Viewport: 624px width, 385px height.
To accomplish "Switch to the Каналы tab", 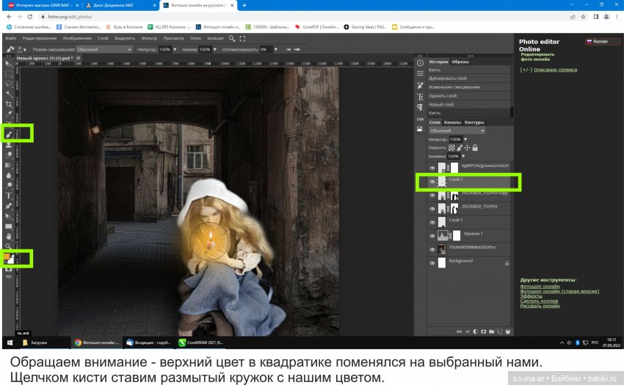I will point(452,122).
